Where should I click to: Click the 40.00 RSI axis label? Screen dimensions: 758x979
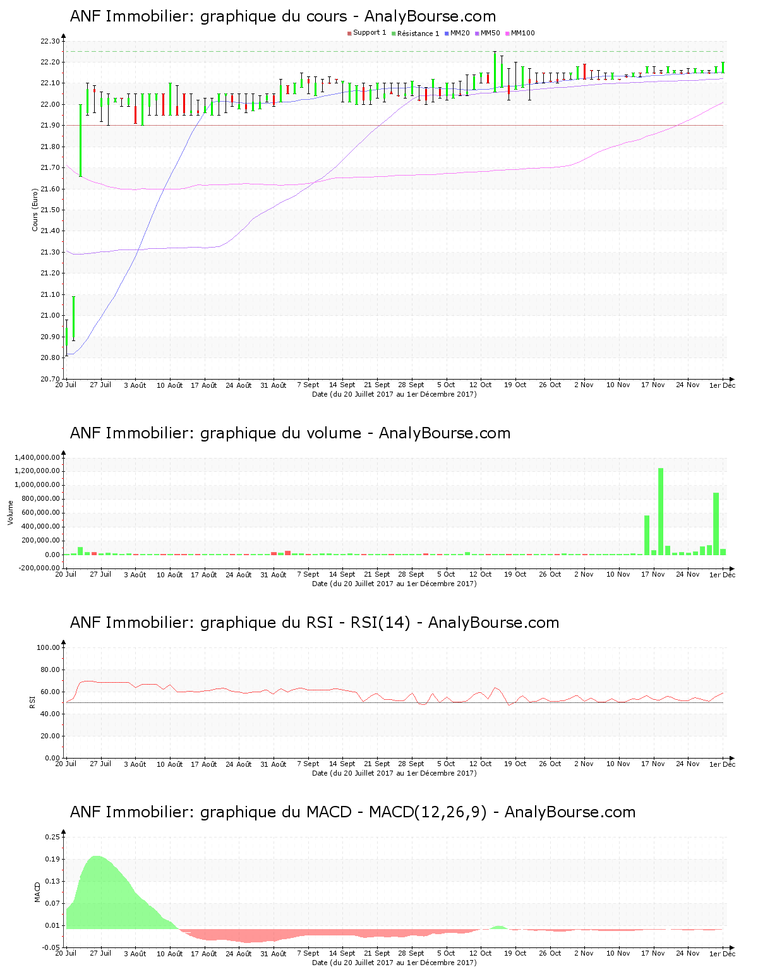coord(50,714)
